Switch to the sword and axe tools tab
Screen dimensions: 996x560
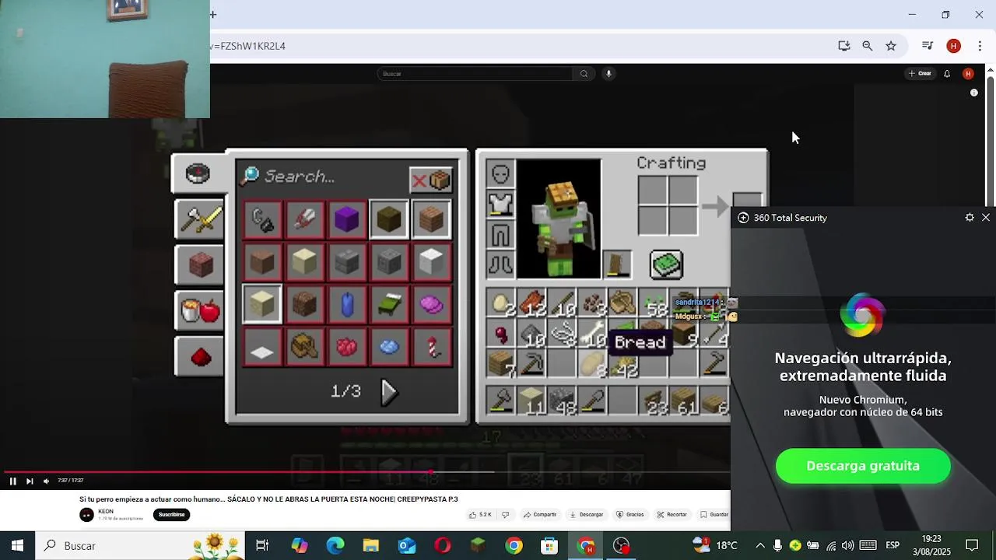[201, 219]
